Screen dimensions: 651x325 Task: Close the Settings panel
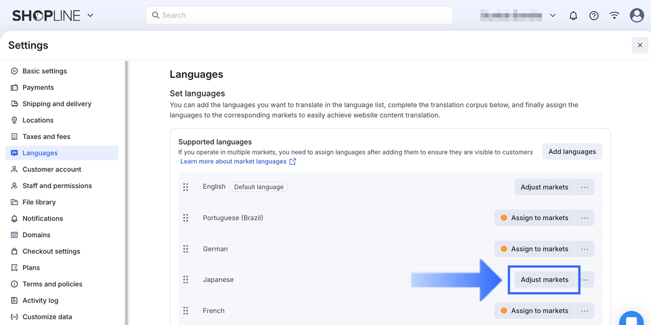pyautogui.click(x=640, y=45)
